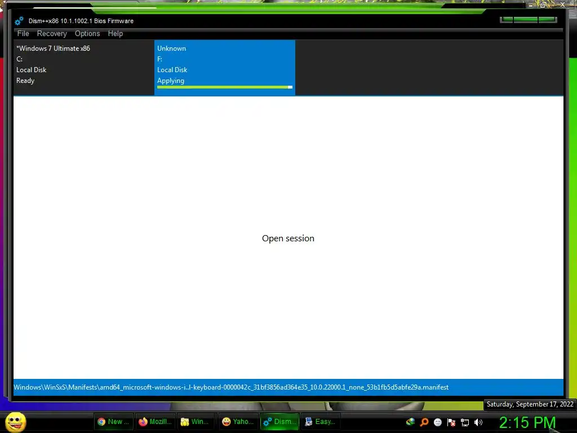Switch to the Chrome New taskbar button
577x433 pixels.
[113, 422]
